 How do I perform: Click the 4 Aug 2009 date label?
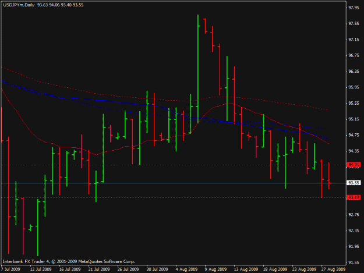tap(186, 270)
